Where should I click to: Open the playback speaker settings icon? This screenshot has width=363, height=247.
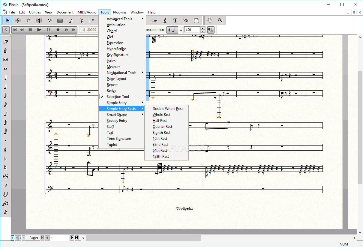tap(211, 30)
